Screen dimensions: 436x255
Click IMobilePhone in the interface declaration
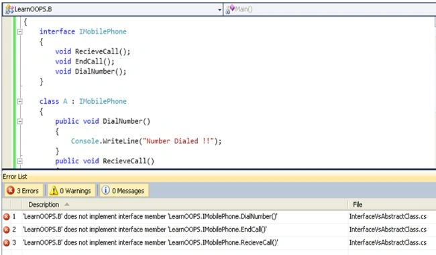click(x=103, y=31)
